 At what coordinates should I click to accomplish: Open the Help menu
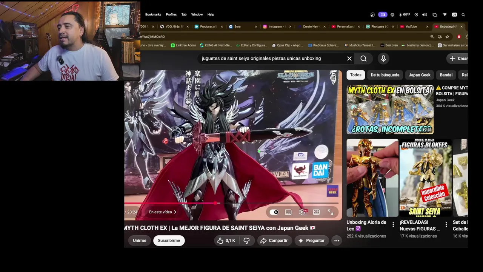(211, 14)
